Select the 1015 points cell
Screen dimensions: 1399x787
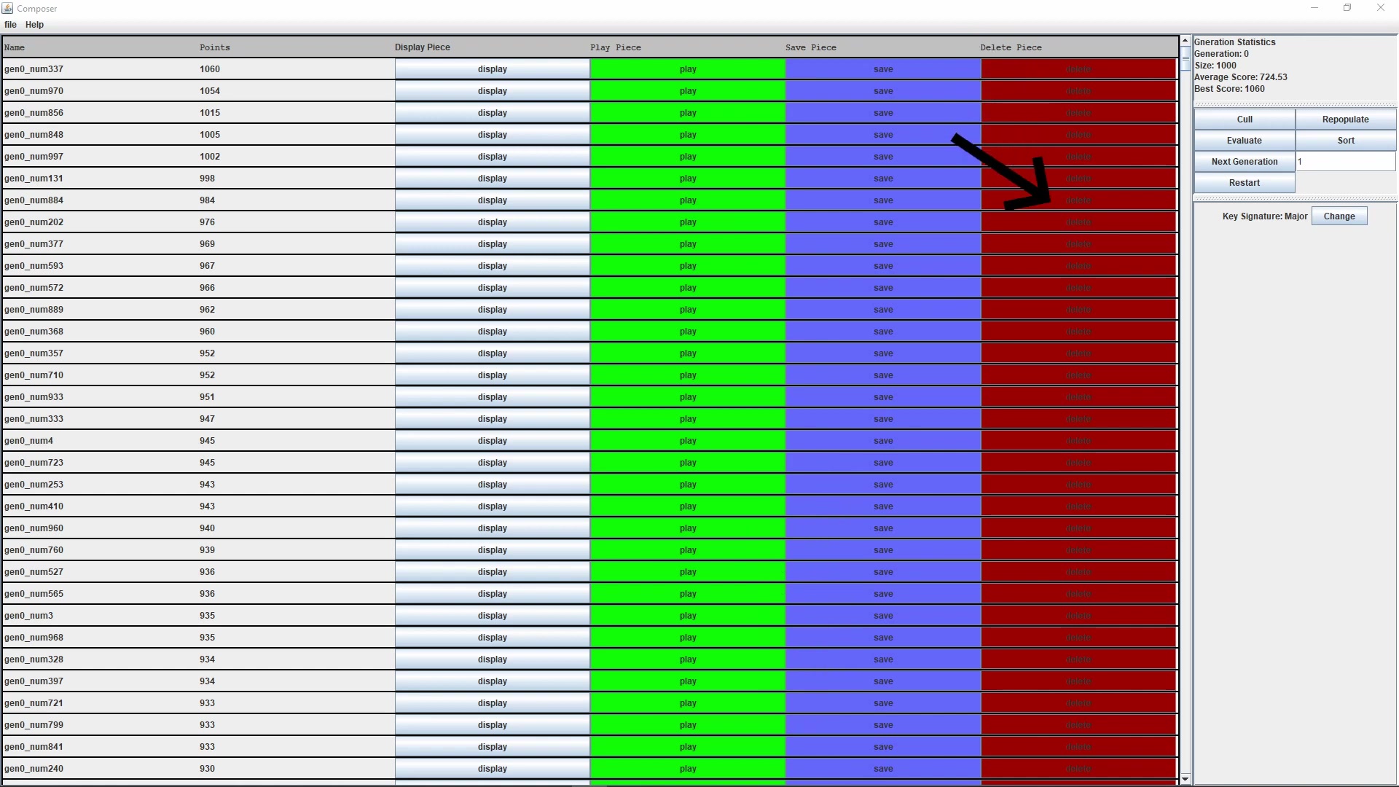coord(297,113)
